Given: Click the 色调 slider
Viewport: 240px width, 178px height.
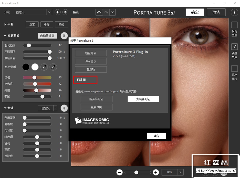Looking at the screenshot, I should click(37, 143).
